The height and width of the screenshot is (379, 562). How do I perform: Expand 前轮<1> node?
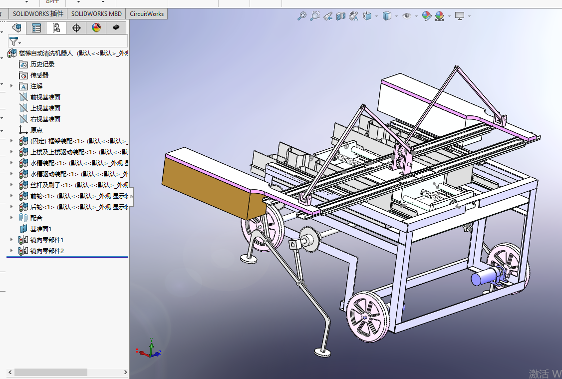11,196
